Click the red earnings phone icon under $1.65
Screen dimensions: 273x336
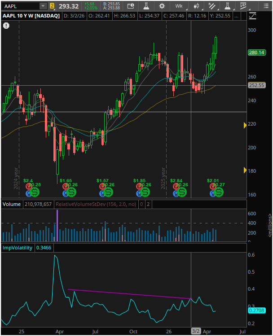66,187
